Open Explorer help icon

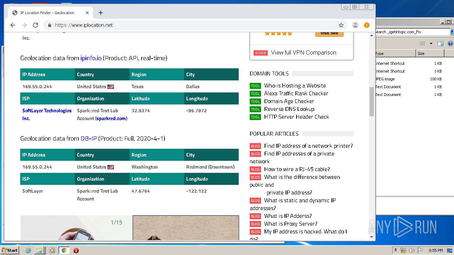tap(450, 44)
